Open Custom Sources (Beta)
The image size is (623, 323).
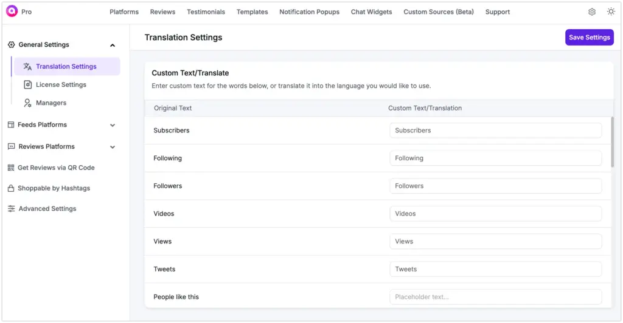[439, 12]
